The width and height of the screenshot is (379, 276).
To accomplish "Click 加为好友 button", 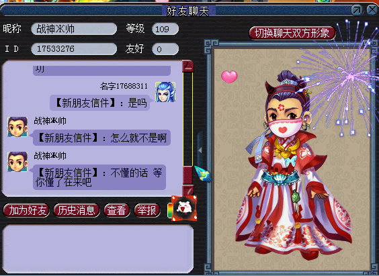I will pyautogui.click(x=26, y=210).
